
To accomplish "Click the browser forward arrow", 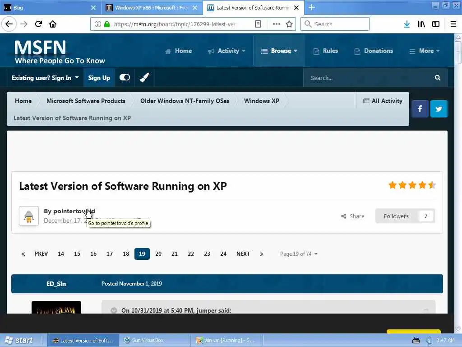I will coord(24,24).
